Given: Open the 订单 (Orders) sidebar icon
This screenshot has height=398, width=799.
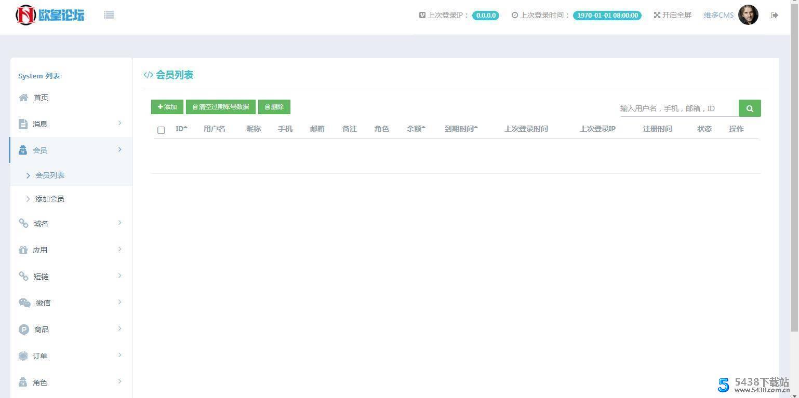Looking at the screenshot, I should 23,355.
